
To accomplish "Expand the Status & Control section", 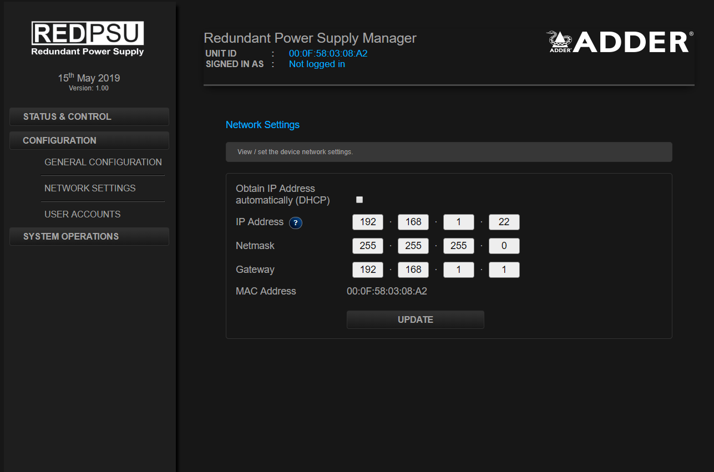I will [89, 117].
